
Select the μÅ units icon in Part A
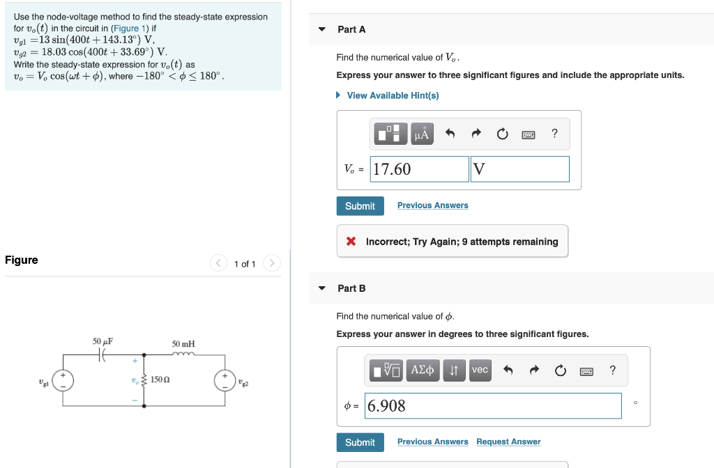coord(421,133)
